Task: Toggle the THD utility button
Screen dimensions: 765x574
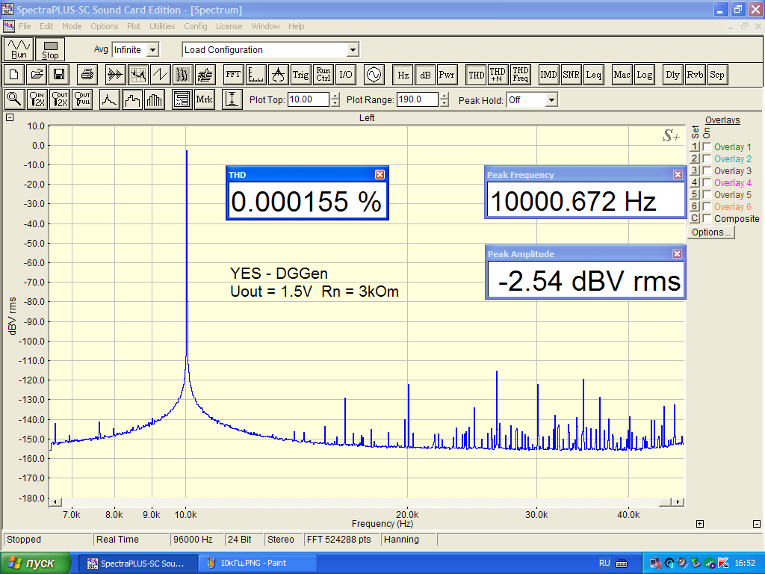Action: point(476,75)
